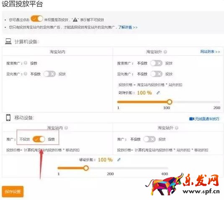Click video icon for 无线直通车技巧

[x=192, y=119]
